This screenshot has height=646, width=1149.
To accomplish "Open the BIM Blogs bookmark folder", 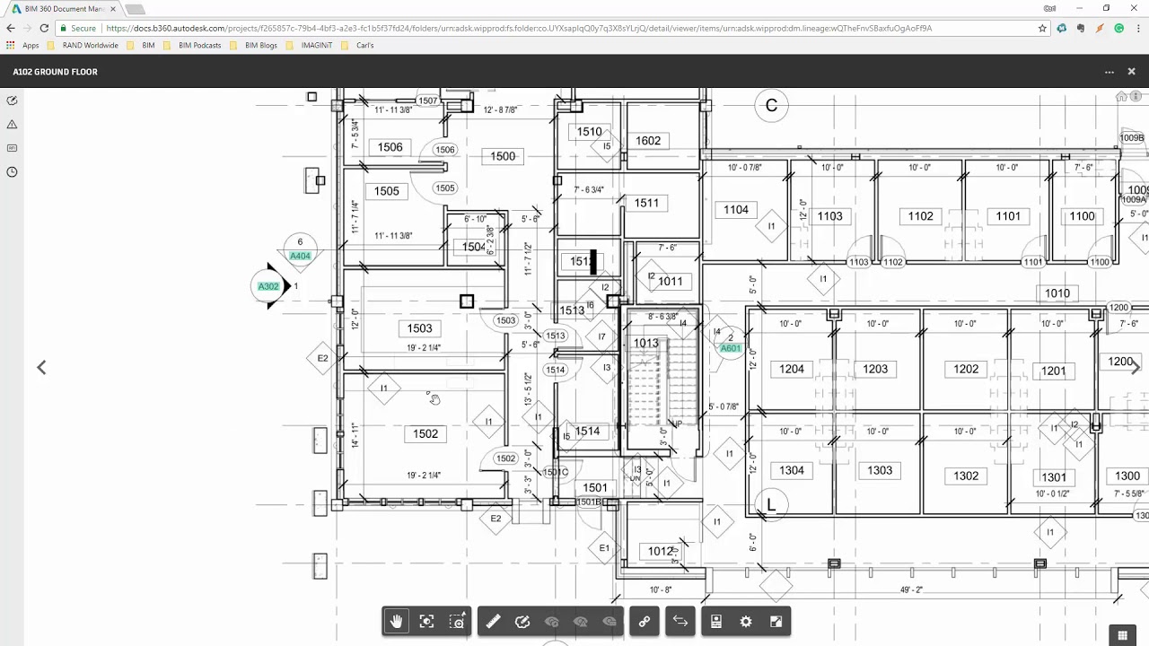I will point(254,45).
